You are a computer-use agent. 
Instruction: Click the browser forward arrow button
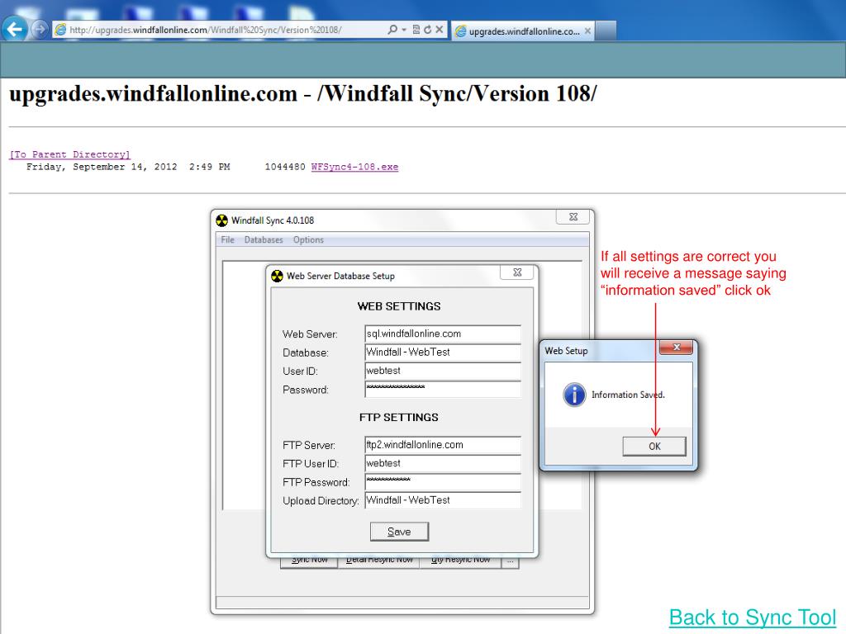tap(40, 29)
